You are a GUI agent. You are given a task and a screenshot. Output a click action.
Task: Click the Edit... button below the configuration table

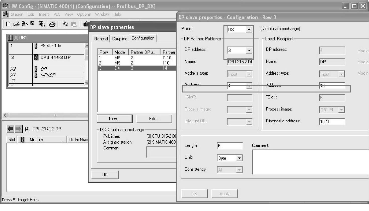[x=154, y=119]
